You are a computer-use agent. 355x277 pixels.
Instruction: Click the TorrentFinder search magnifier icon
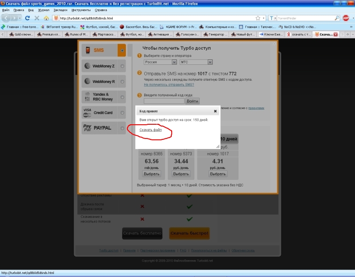pos(337,18)
